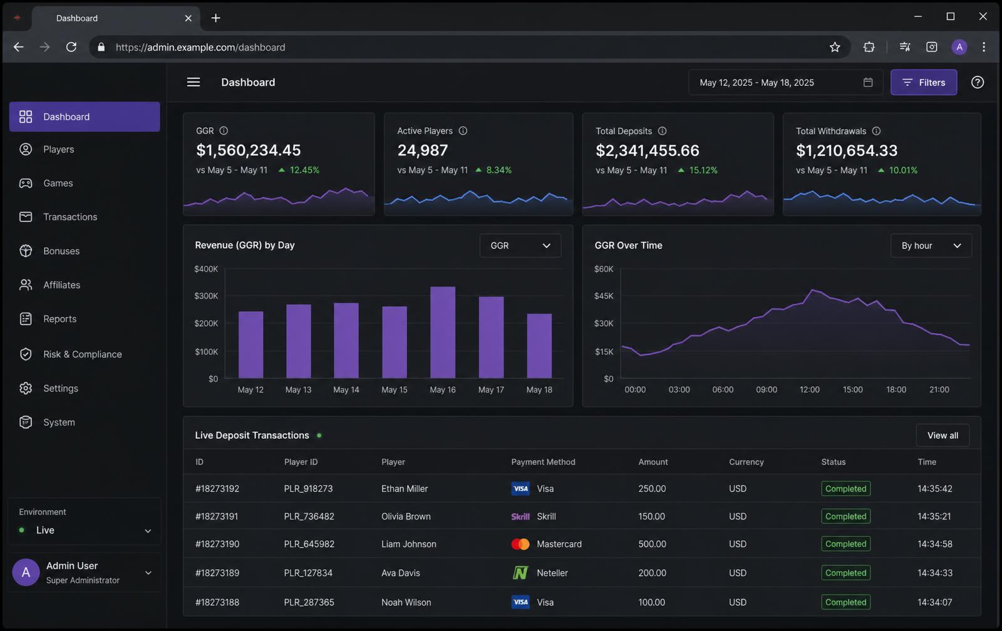Open Risk & Compliance section

[85, 354]
